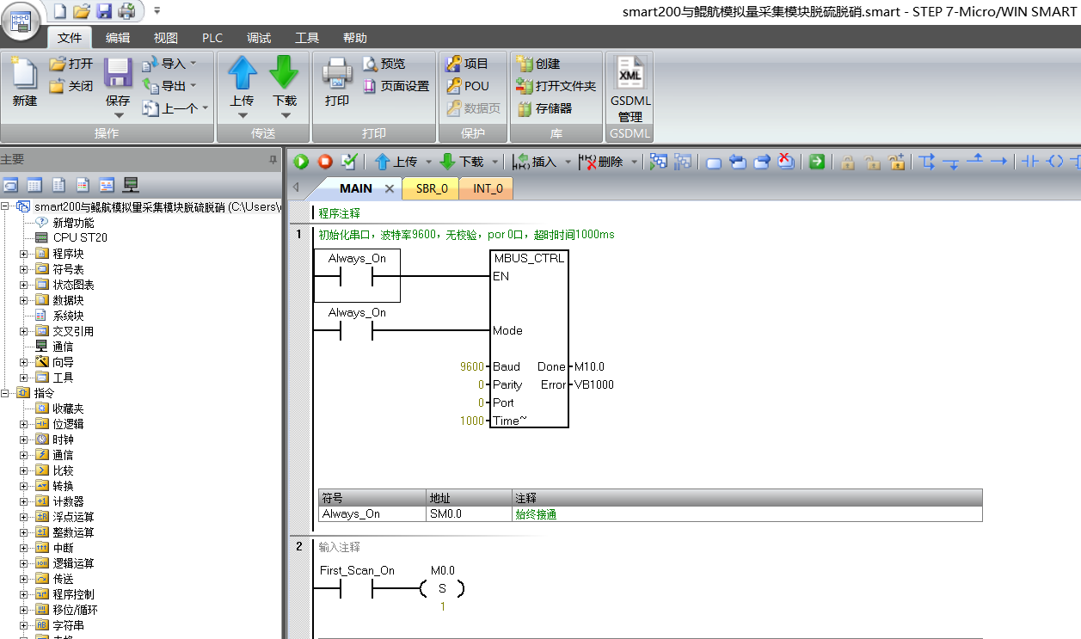Open the quick access toolbar customize arrow
Screen dimensions: 1081x639
click(x=157, y=11)
